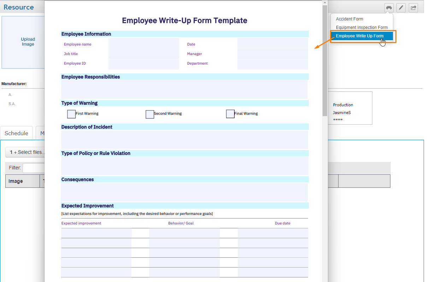Click the Production text in the info box
The width and height of the screenshot is (430, 282).
click(343, 105)
